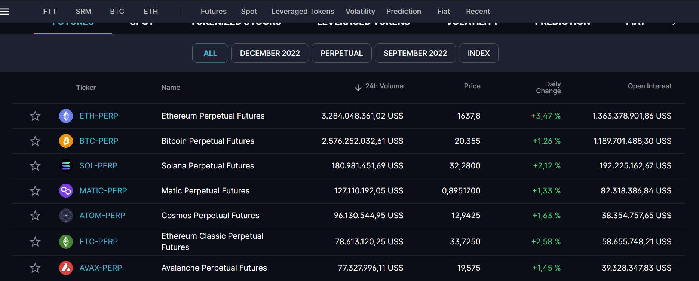Open Leveraged Tokens in top navigation
Screen dimensions: 699x281
click(303, 12)
